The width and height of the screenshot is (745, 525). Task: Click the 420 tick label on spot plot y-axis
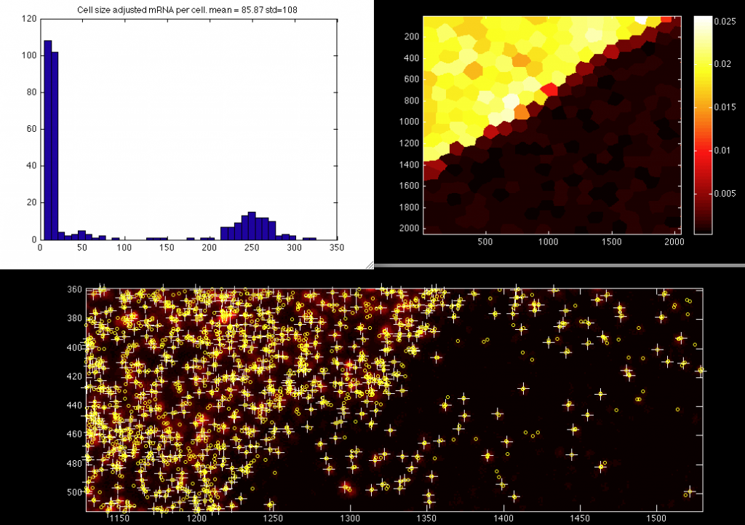point(74,376)
